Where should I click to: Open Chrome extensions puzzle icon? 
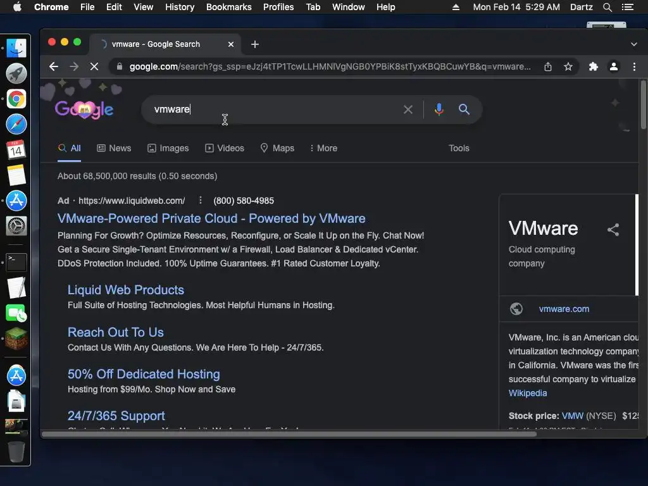[x=594, y=66]
